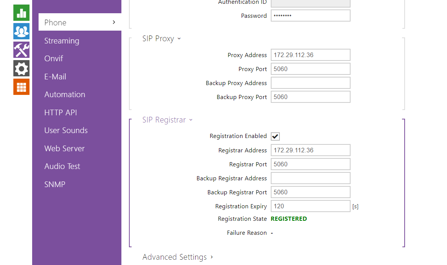This screenshot has width=447, height=265.
Task: Click the orange System grid icon
Action: coord(21,87)
